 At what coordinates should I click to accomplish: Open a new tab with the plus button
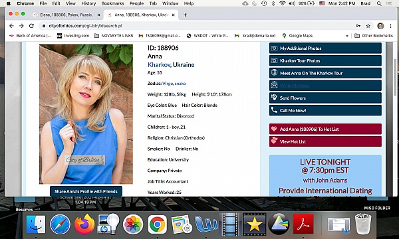tap(185, 15)
